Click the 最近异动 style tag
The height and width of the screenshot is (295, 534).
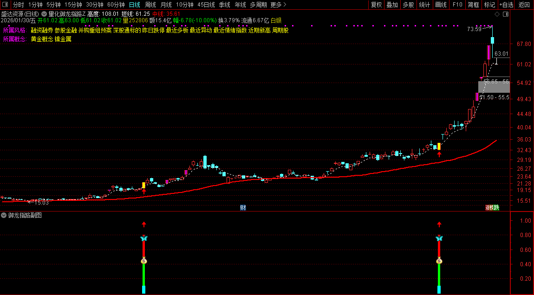(x=201, y=30)
